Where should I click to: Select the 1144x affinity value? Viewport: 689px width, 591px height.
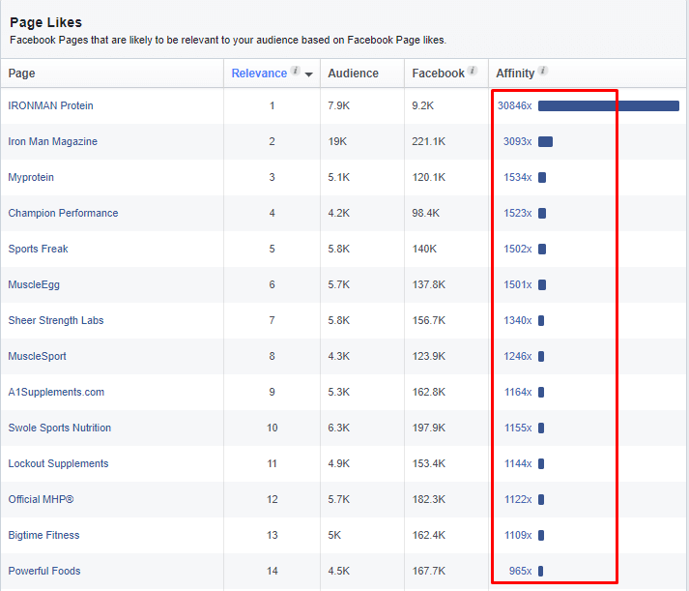tap(518, 463)
